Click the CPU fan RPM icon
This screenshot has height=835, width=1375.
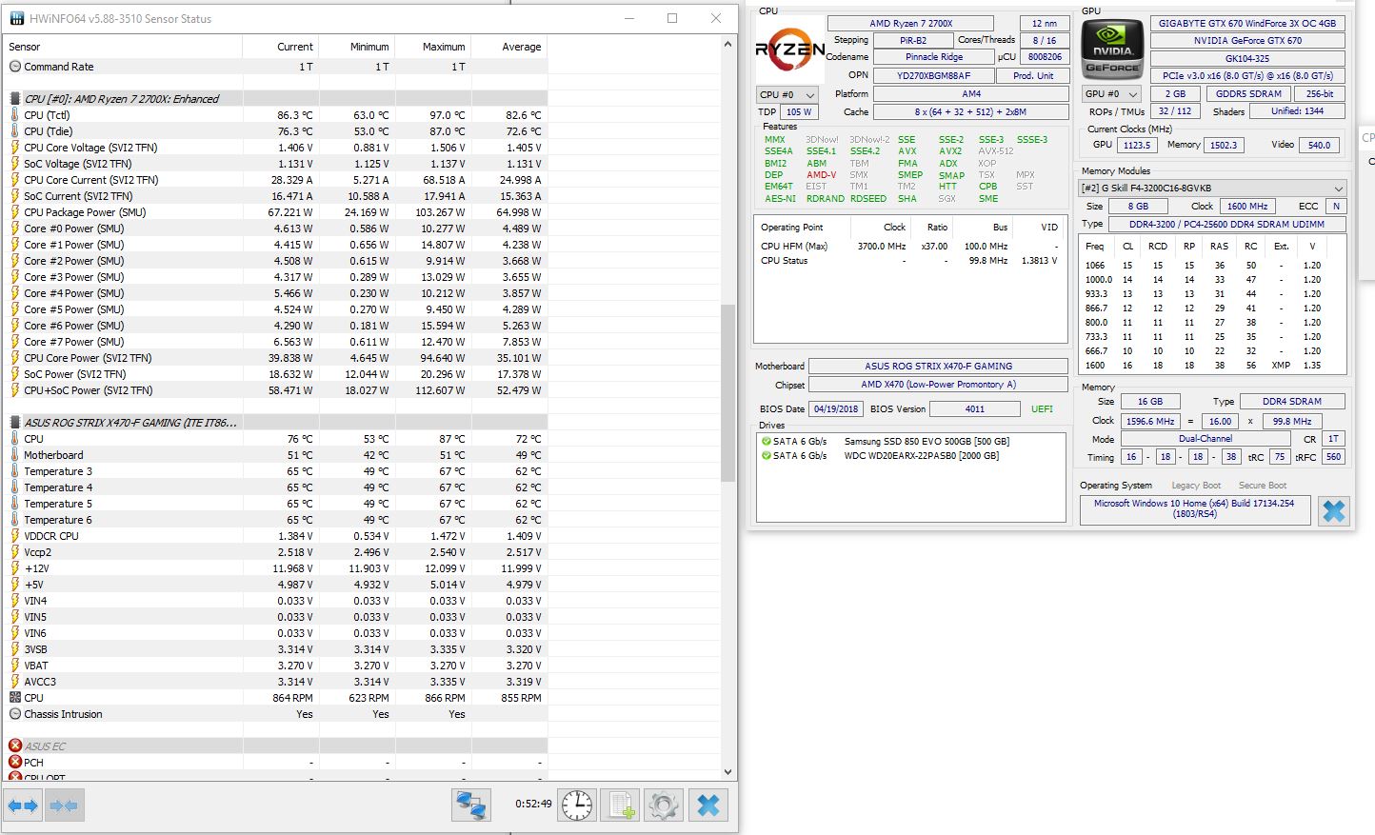point(15,698)
